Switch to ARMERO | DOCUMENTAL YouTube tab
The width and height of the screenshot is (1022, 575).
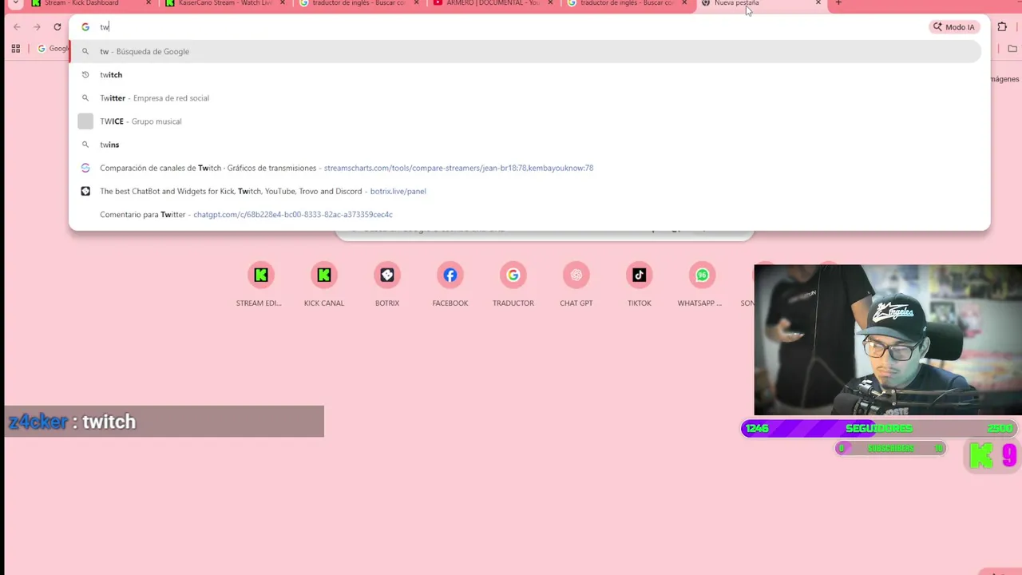point(493,3)
